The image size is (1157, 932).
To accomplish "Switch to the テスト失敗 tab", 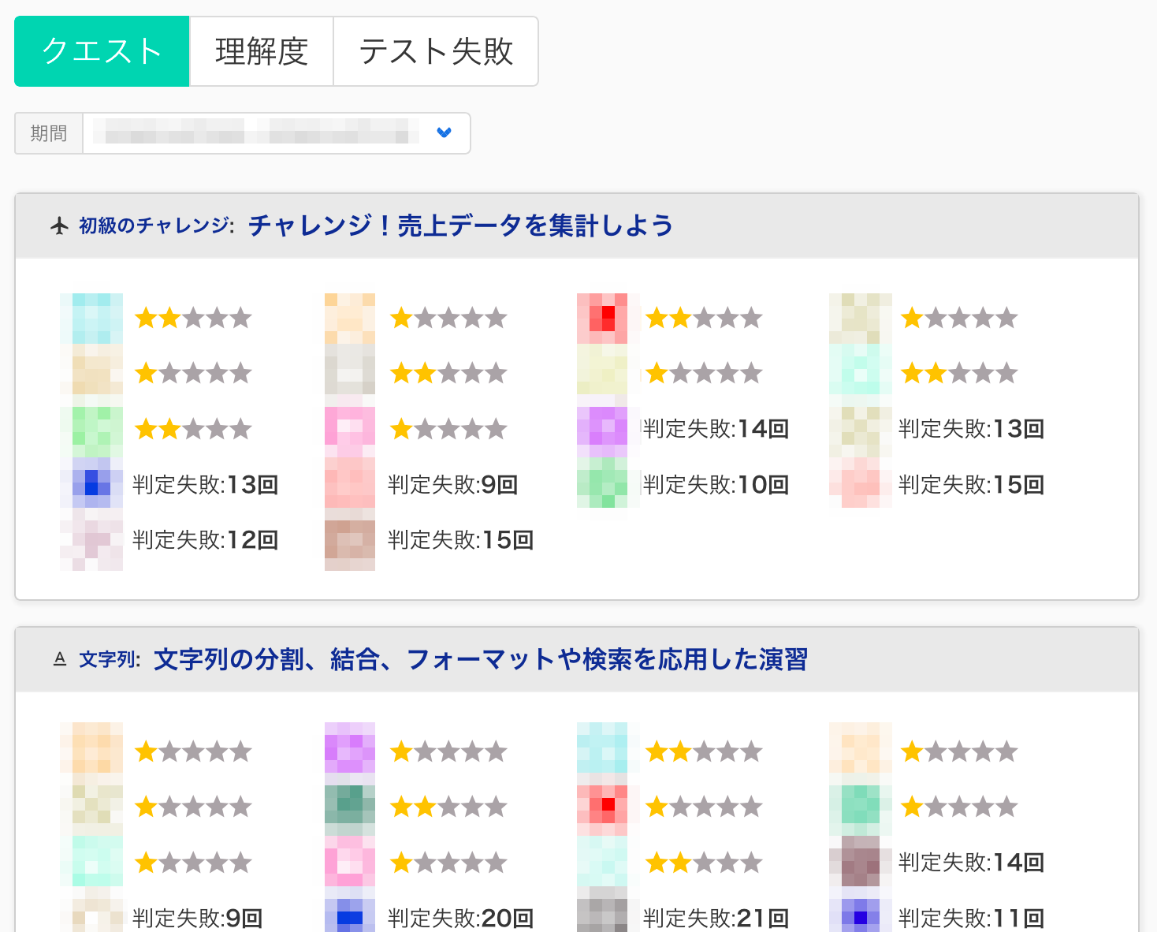I will pyautogui.click(x=436, y=50).
